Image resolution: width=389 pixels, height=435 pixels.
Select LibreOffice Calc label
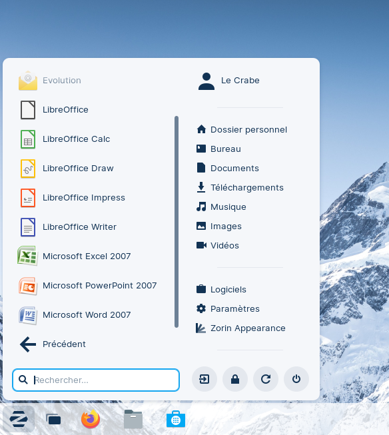coord(77,139)
